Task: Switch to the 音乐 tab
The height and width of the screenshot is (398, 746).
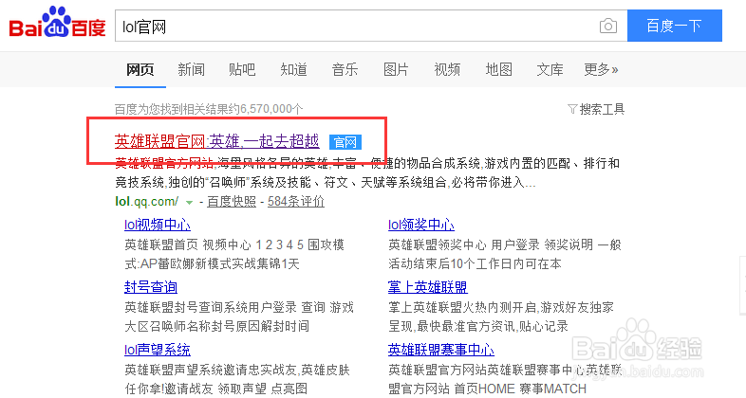Action: [x=345, y=70]
